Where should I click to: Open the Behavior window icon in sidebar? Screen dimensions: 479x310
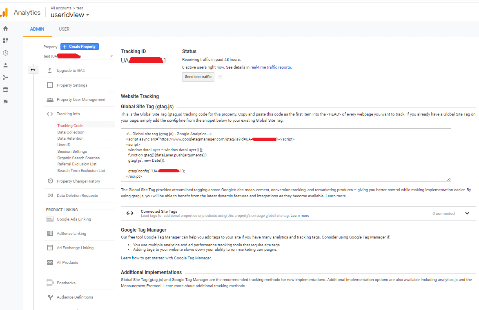pos(5,90)
